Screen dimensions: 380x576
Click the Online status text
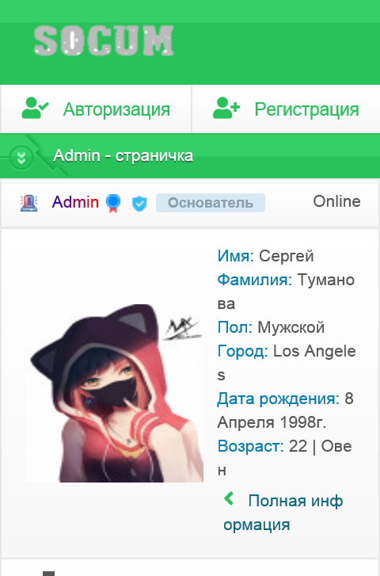pos(336,201)
